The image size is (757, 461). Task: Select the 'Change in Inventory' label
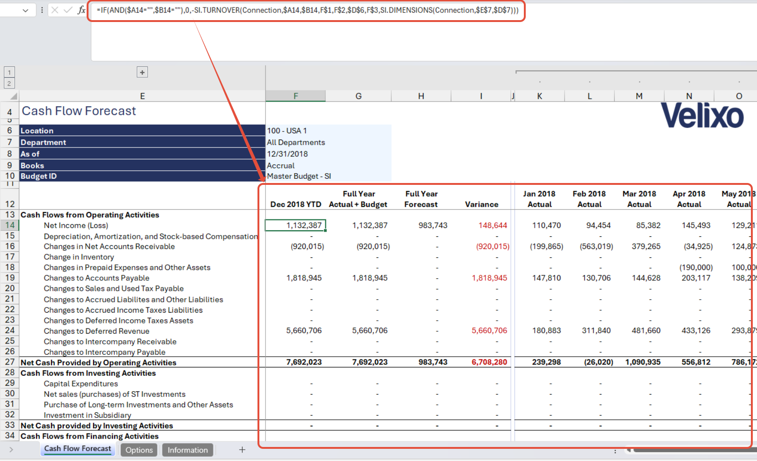pyautogui.click(x=79, y=257)
